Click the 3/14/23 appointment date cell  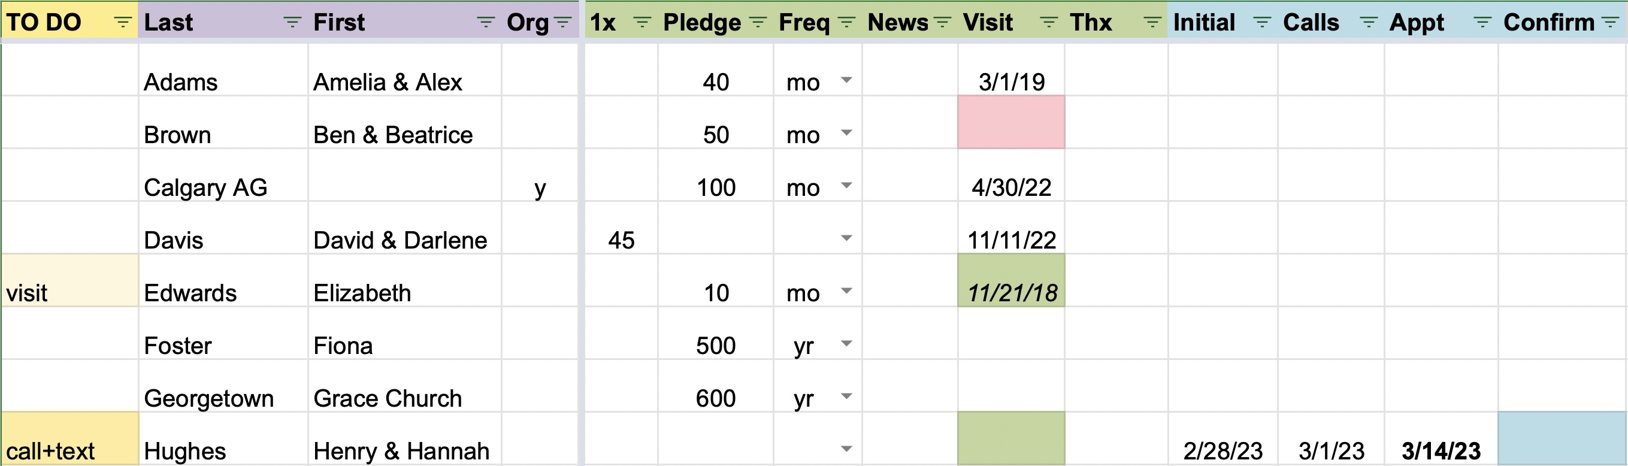click(1441, 451)
